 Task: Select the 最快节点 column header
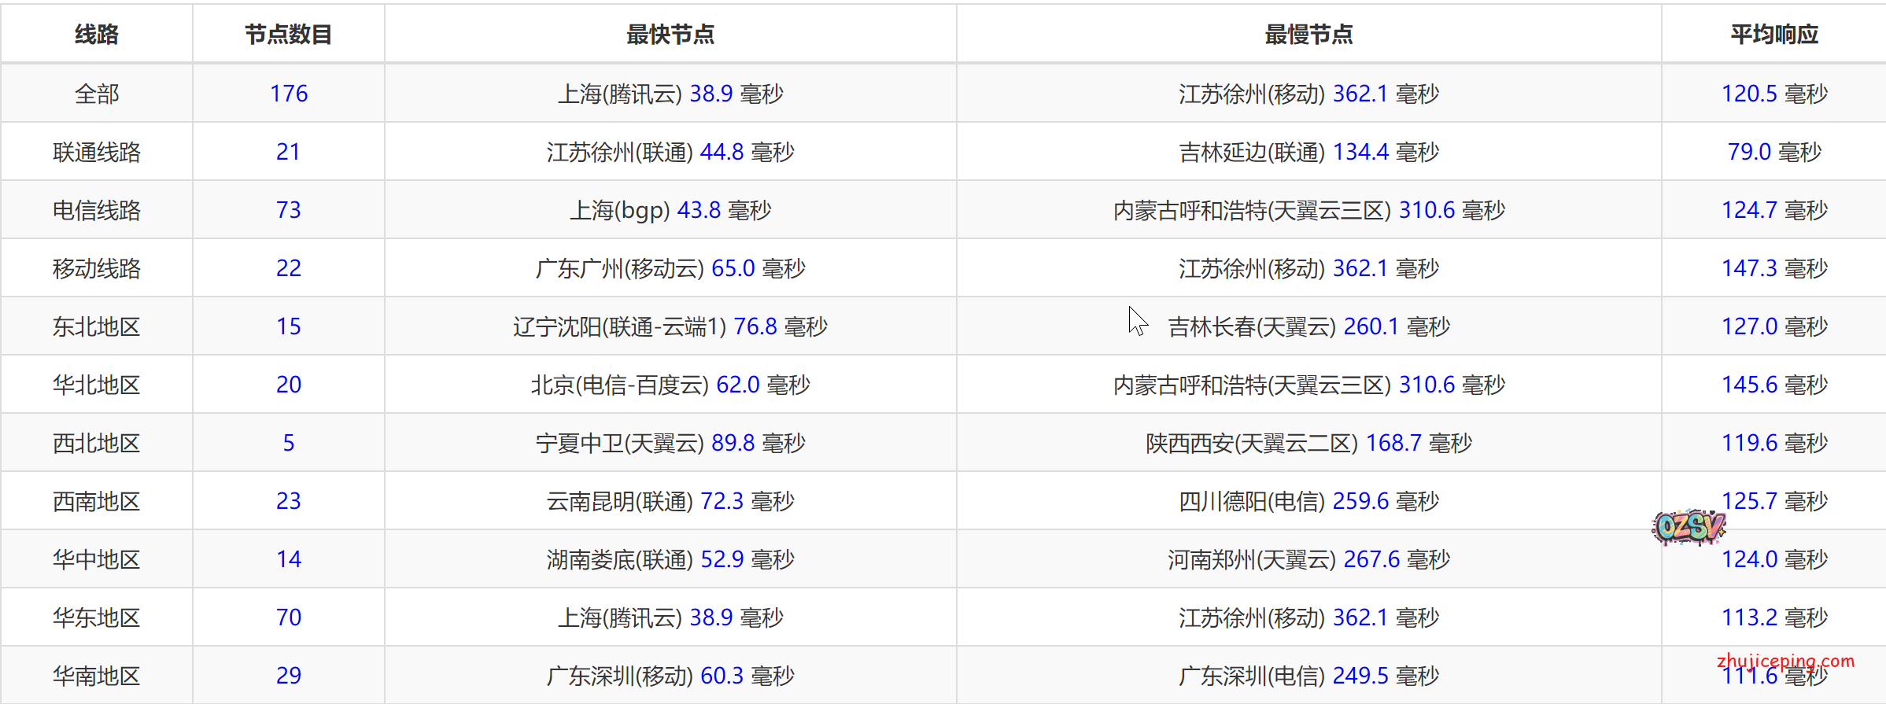coord(670,35)
